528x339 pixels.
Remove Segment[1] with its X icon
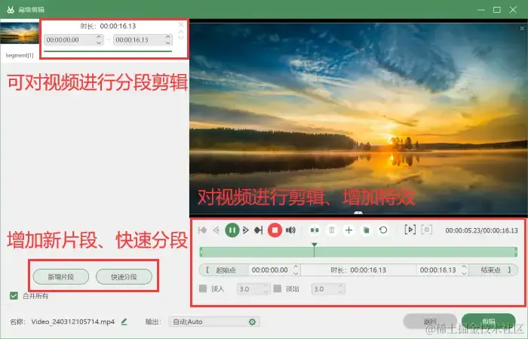[181, 24]
